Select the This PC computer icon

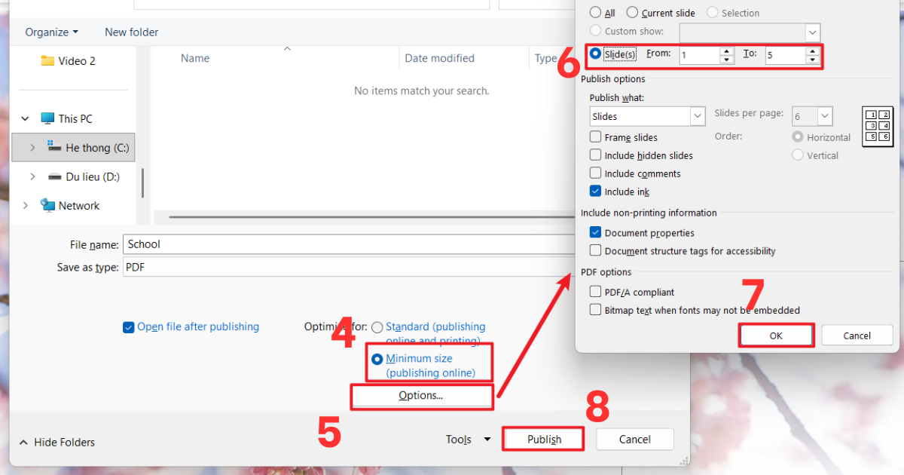click(x=47, y=118)
